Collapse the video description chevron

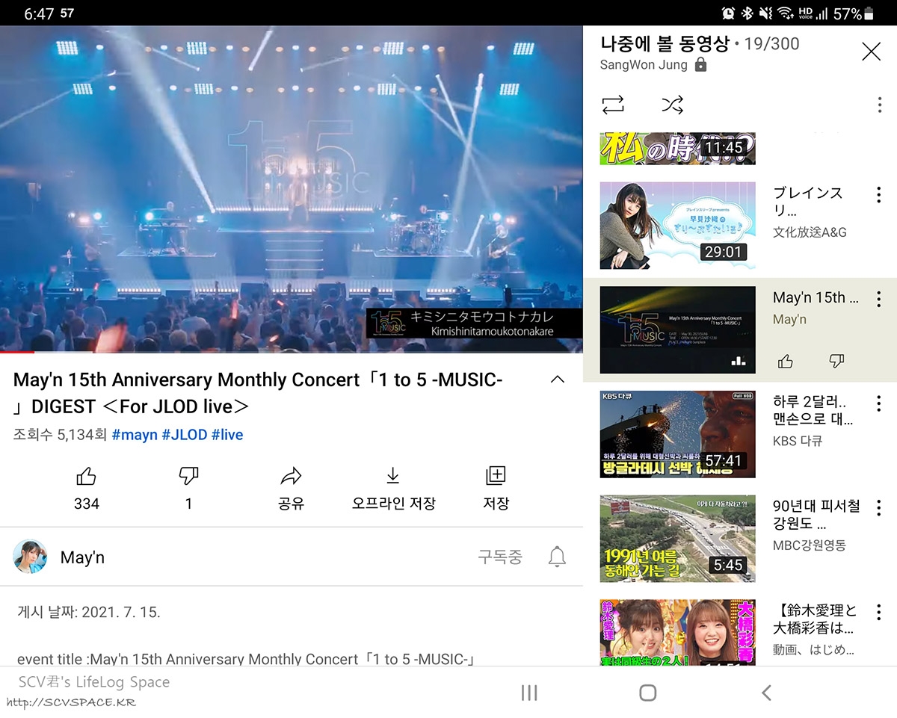557,380
